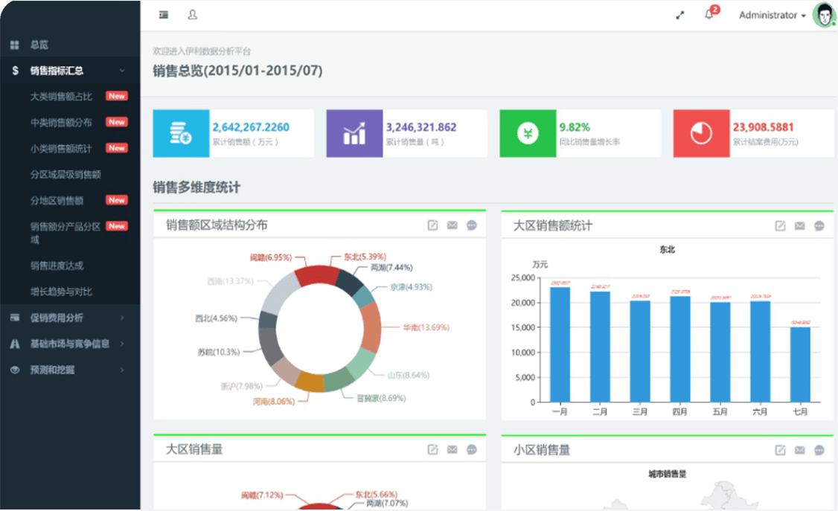This screenshot has width=838, height=511.
Task: Click the 京津(4.93%) donut chart label
Action: click(411, 287)
